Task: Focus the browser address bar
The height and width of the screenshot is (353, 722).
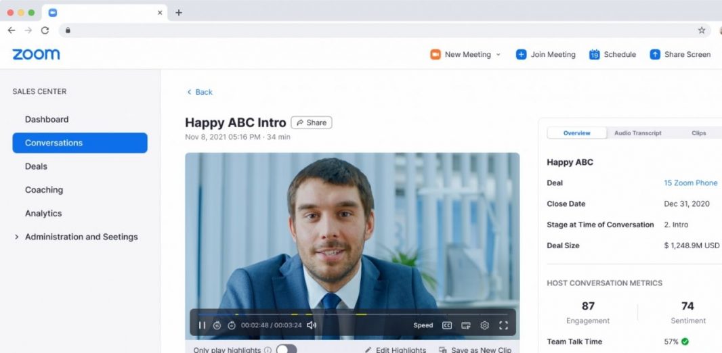Action: coord(385,30)
